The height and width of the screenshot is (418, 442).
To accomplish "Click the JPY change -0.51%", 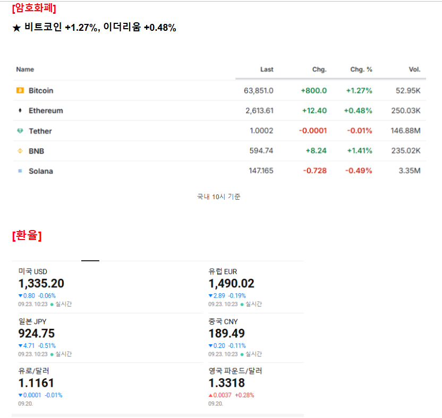I will click(x=47, y=346).
